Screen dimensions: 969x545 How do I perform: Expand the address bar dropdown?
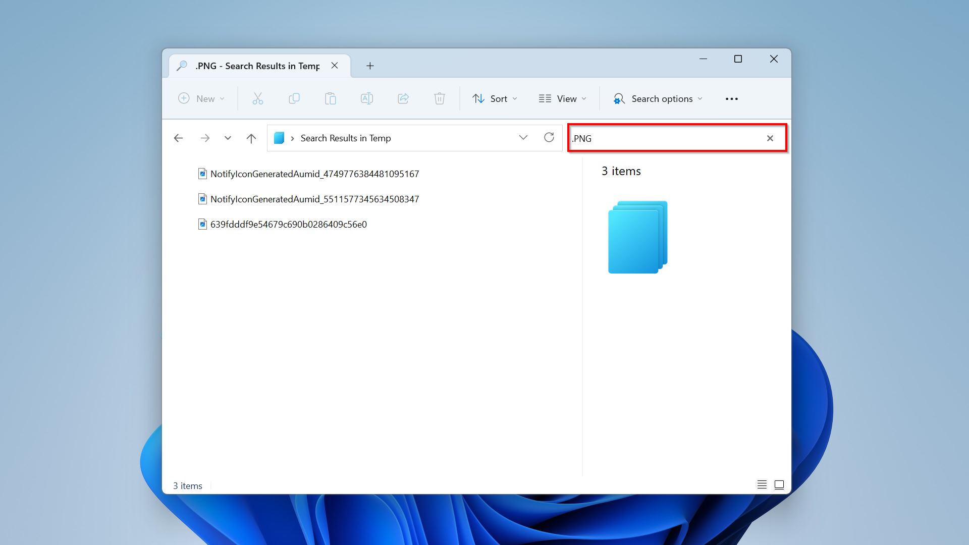(x=523, y=138)
